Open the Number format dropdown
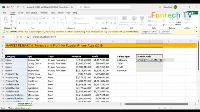This screenshot has height=112, width=200. (115, 18)
